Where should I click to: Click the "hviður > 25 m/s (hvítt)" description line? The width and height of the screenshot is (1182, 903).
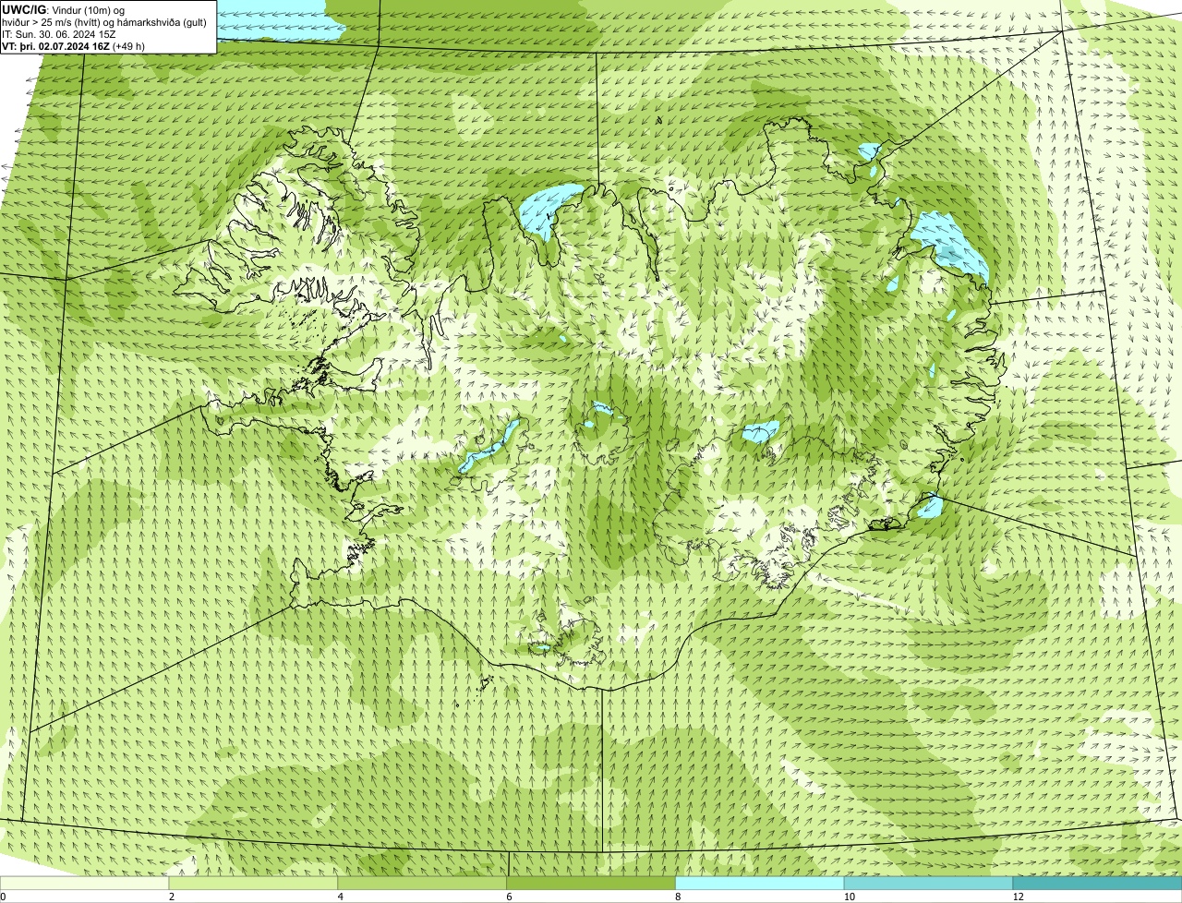point(104,22)
